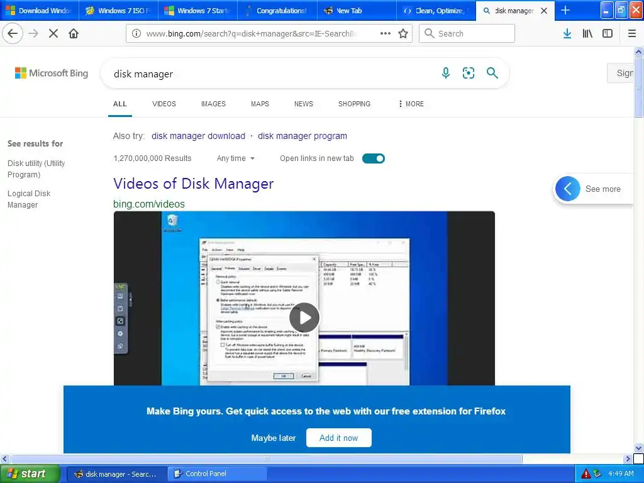This screenshot has width=644, height=483.
Task: Open the Firefox home page icon
Action: click(x=74, y=33)
